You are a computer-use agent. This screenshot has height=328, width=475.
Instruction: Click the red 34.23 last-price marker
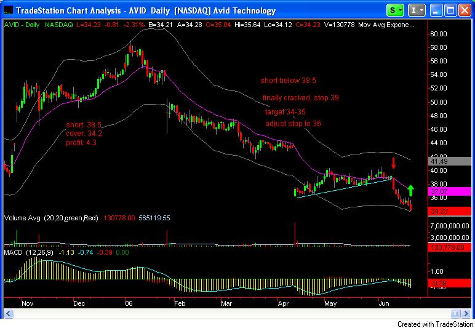[449, 211]
